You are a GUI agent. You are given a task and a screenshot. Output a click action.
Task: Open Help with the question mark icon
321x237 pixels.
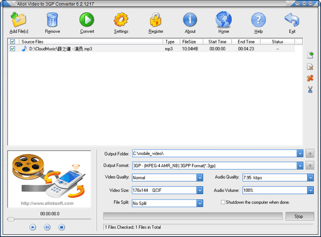[258, 20]
